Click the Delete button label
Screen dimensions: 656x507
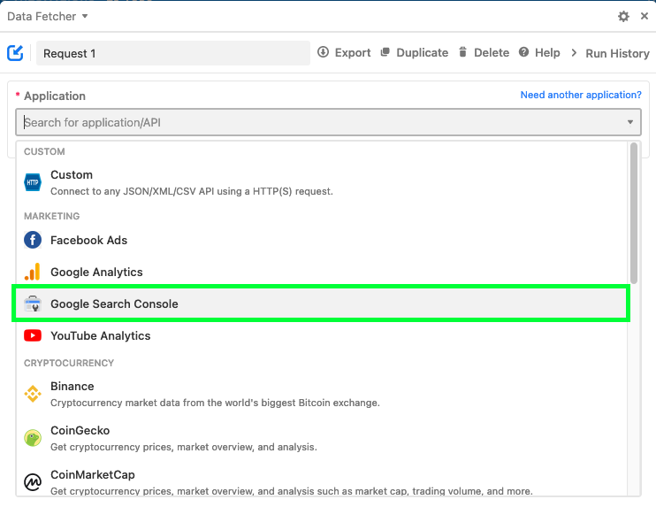(x=492, y=52)
